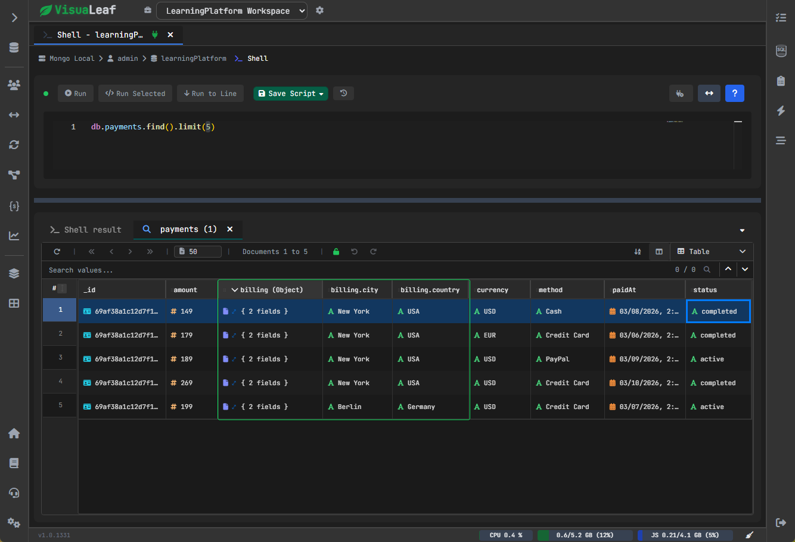
Task: Click the undo icon in results toolbar
Action: pos(354,252)
